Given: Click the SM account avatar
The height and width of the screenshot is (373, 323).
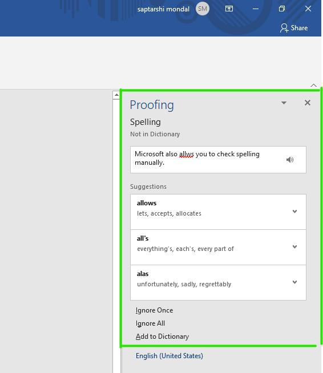Looking at the screenshot, I should pyautogui.click(x=203, y=9).
